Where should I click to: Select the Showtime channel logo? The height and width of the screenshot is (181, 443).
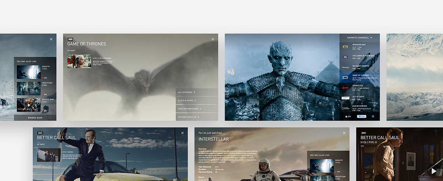coord(345,87)
